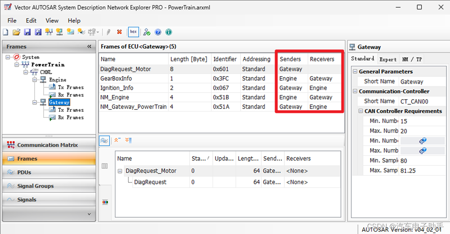Collapse the CAN Controller Requirements section
The image size is (450, 234).
(x=361, y=111)
